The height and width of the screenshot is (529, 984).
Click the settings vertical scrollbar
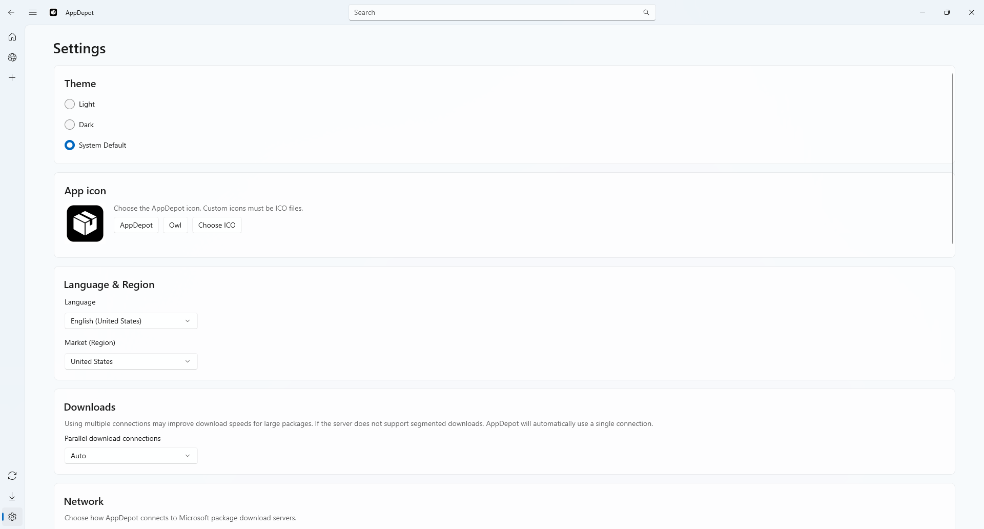click(953, 158)
